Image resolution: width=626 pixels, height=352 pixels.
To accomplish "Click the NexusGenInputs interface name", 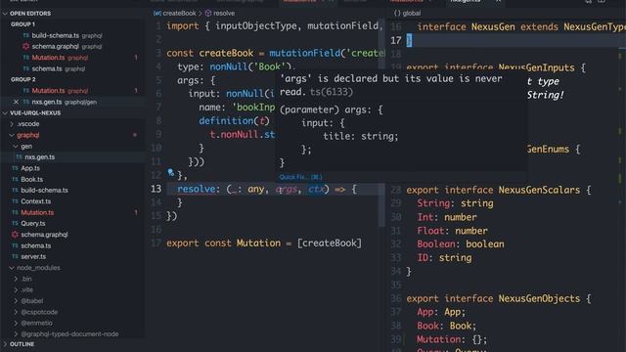I will coord(536,67).
